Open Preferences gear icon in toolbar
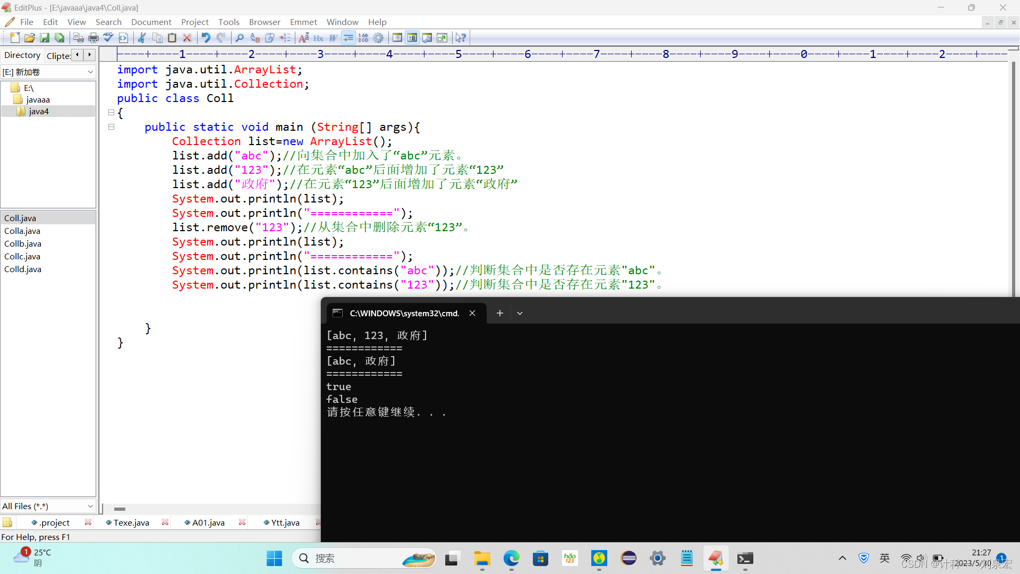1020x574 pixels. [x=378, y=38]
